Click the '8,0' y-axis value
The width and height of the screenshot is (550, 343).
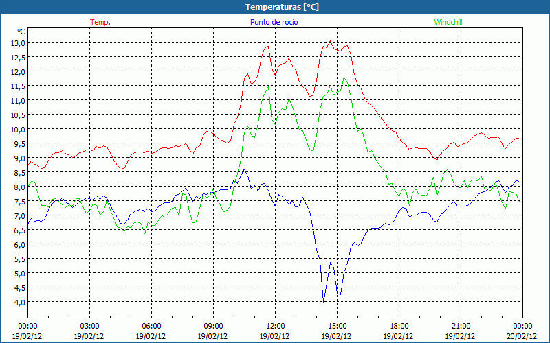(x=20, y=187)
